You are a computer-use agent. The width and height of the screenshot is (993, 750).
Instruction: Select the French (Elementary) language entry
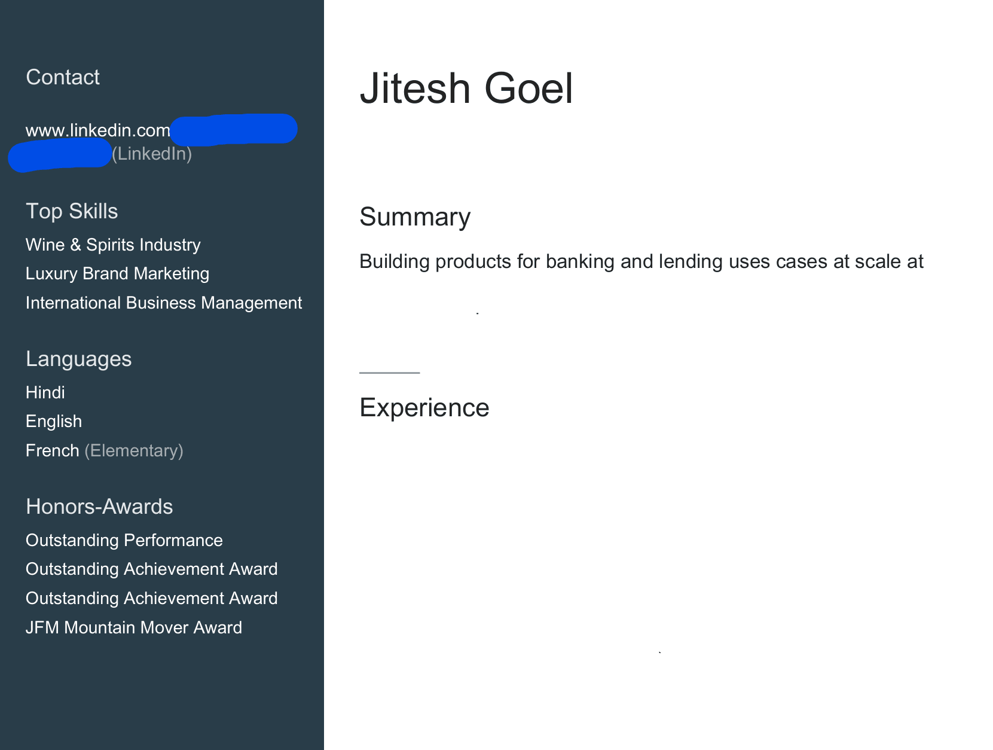click(104, 450)
